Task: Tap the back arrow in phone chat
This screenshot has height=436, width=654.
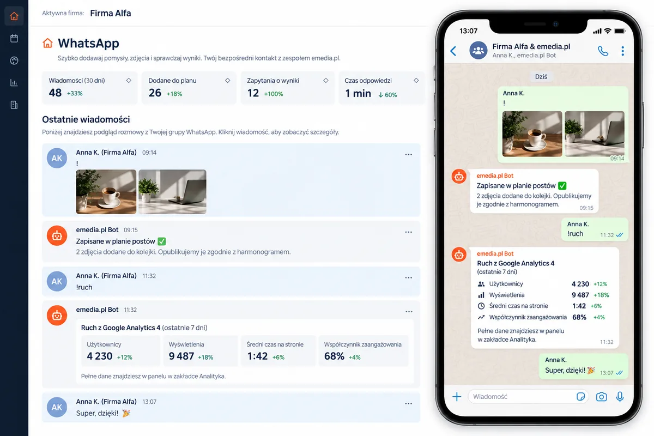Action: (453, 51)
